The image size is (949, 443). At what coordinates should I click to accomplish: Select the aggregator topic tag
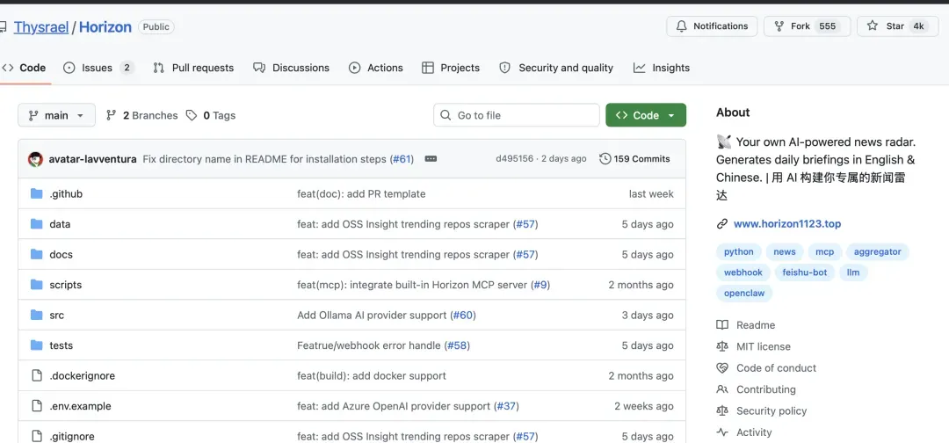[878, 251]
